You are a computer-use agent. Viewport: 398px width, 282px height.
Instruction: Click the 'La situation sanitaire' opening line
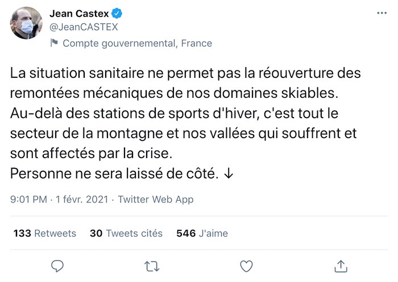[x=68, y=74]
